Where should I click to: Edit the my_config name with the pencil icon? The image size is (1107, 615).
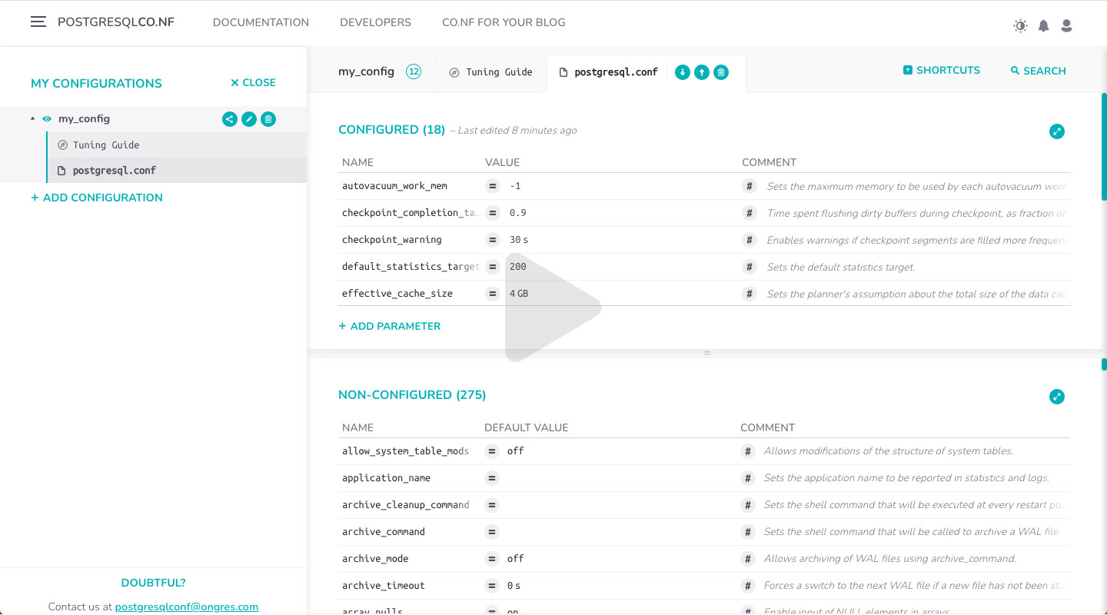pyautogui.click(x=248, y=118)
